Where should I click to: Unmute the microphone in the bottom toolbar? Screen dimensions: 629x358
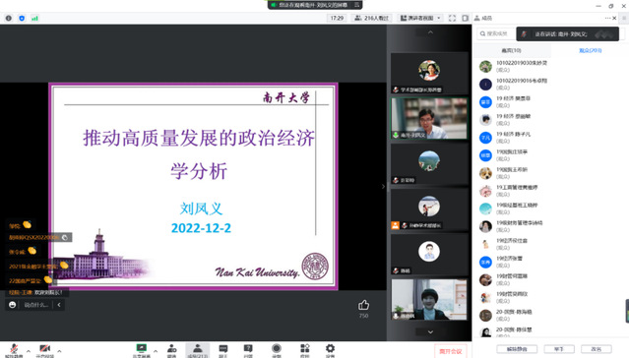(x=14, y=350)
